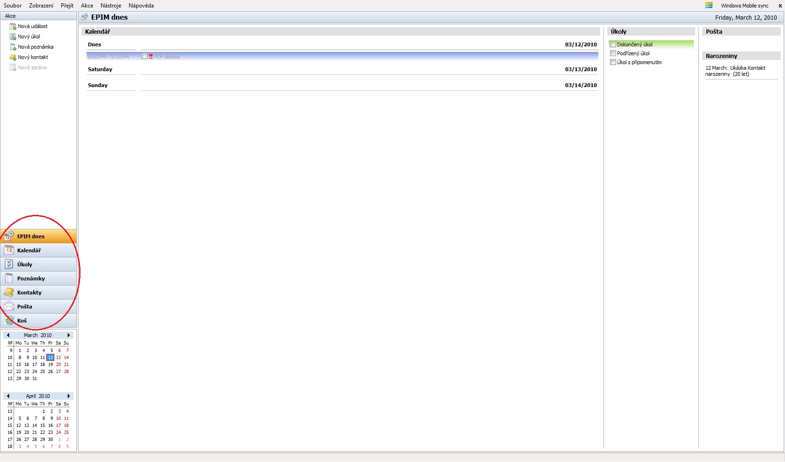This screenshot has width=785, height=462.
Task: Click the Nová poznámka link
Action: 36,47
